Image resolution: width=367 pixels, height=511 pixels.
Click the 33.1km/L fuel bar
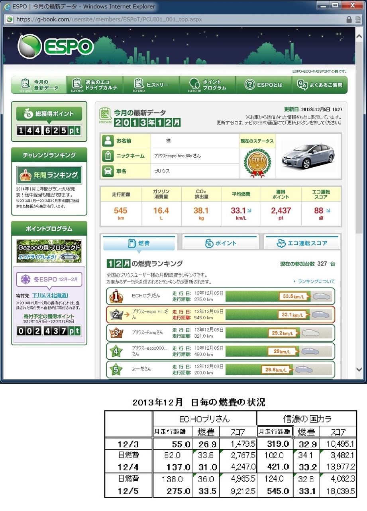point(279,315)
